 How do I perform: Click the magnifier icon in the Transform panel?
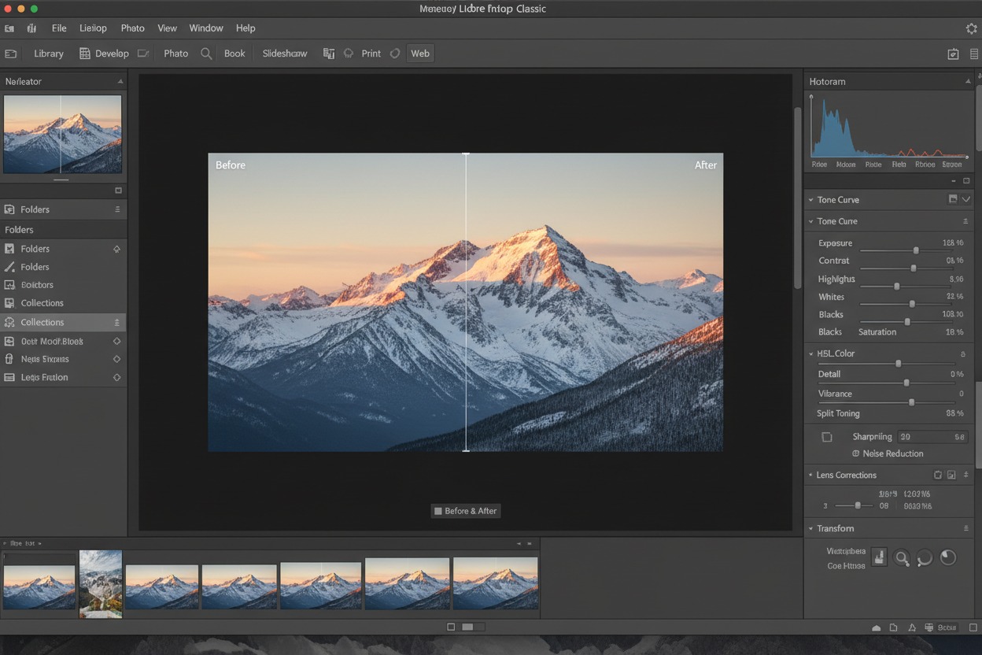[902, 558]
